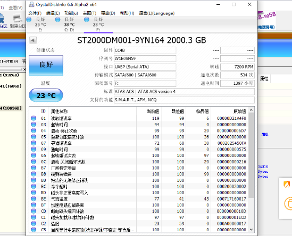Click the power-on count field 534 次
Viewport: 292px width, 236px height.
(x=237, y=75)
